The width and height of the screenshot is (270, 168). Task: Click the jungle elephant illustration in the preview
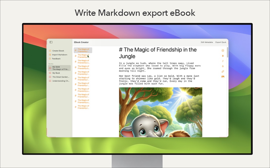(161, 112)
